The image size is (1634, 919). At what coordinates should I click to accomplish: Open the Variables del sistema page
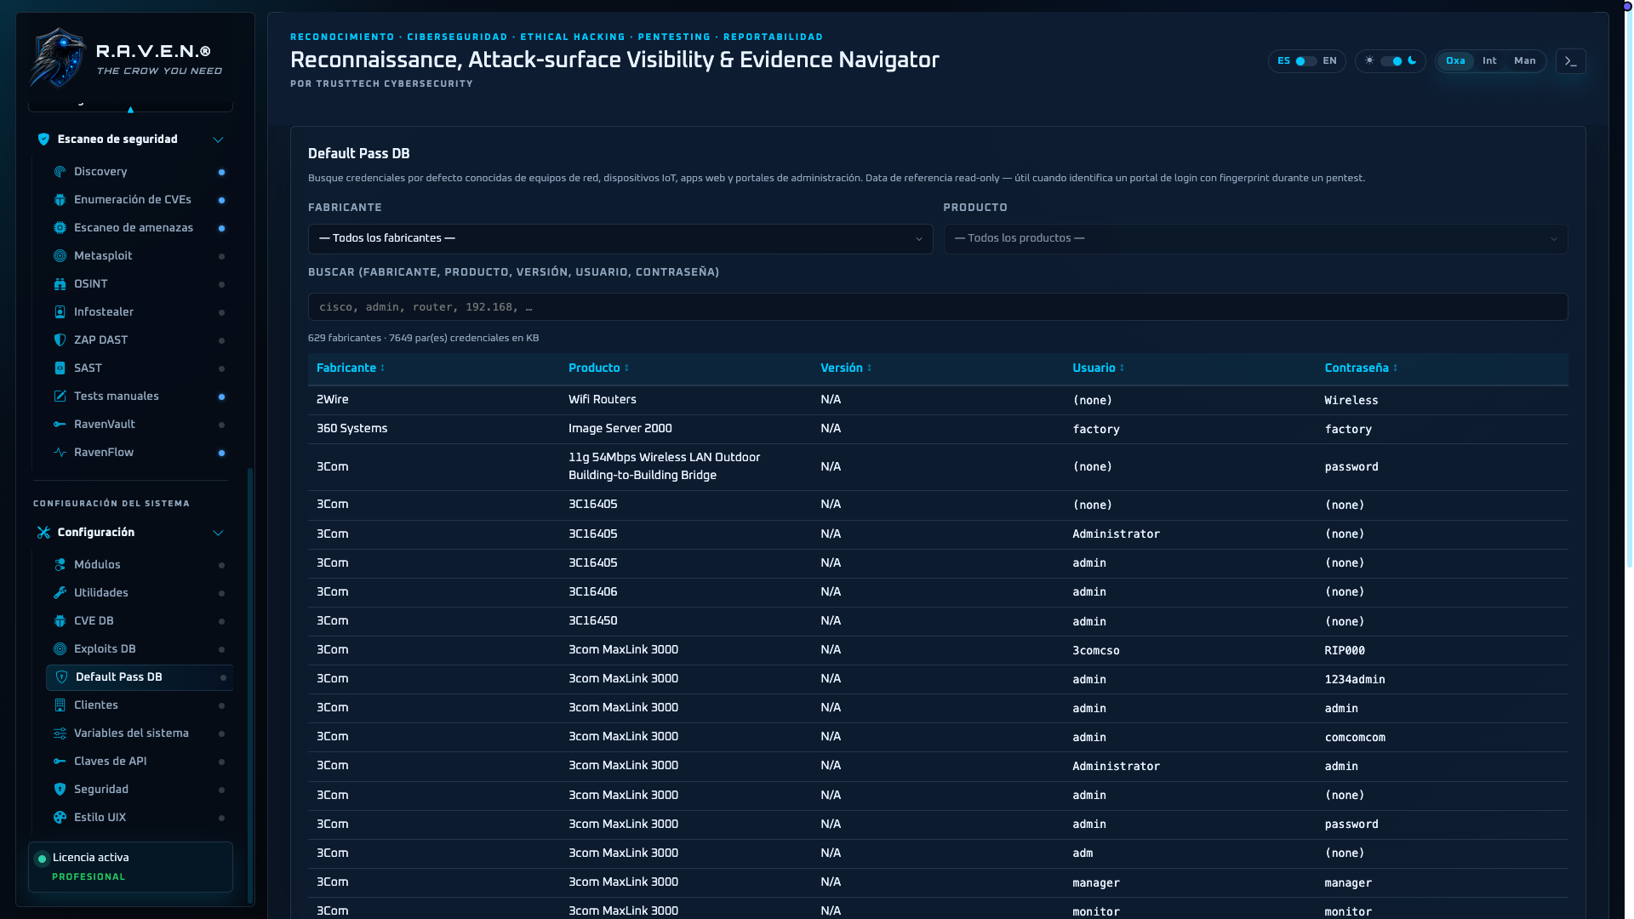pos(140,733)
